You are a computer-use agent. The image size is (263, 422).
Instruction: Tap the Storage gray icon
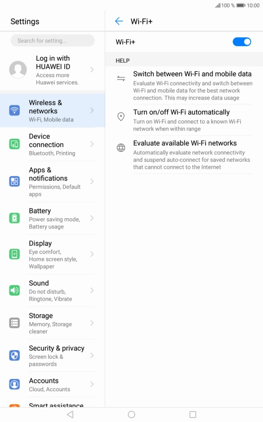tap(14, 323)
